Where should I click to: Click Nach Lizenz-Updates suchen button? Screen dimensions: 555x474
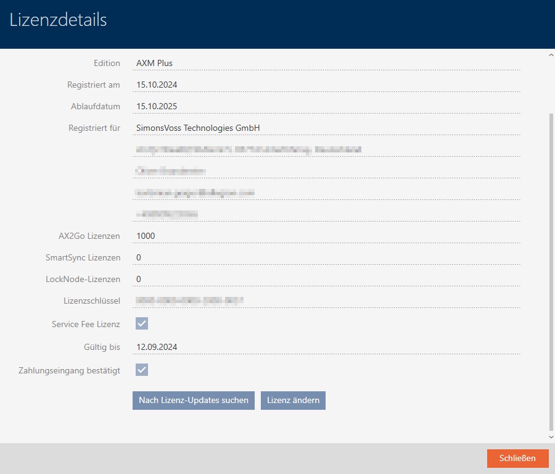coord(193,401)
